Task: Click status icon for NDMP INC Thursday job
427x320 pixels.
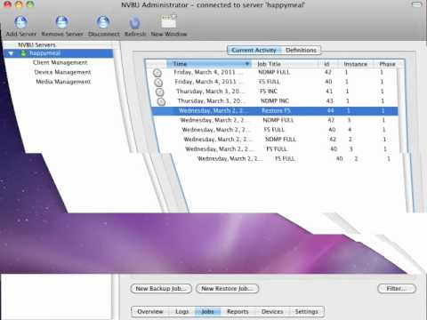Action: tap(161, 101)
